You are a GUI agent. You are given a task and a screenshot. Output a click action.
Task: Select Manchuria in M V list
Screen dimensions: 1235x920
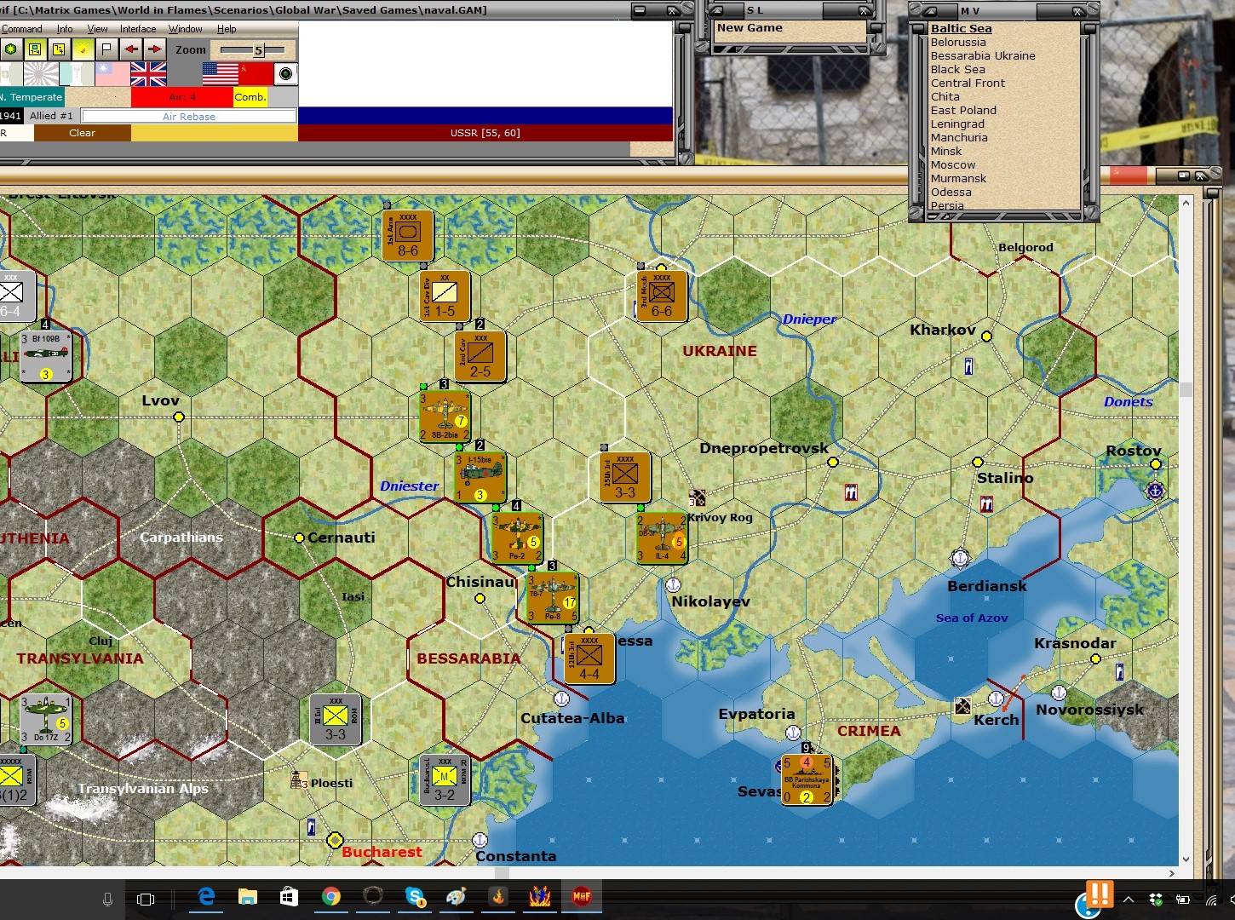click(x=959, y=137)
